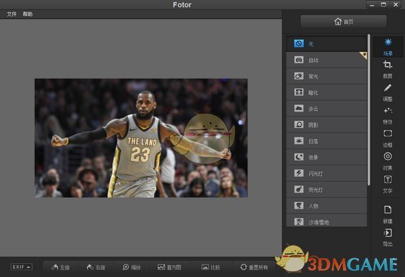Click the scene list vertical scrollbar
This screenshot has width=405, height=277.
tap(369, 110)
